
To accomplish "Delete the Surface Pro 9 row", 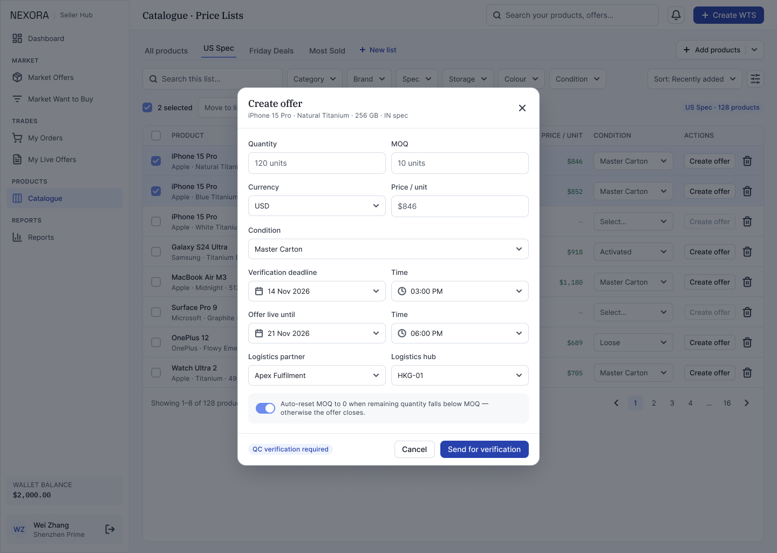I will pyautogui.click(x=747, y=312).
